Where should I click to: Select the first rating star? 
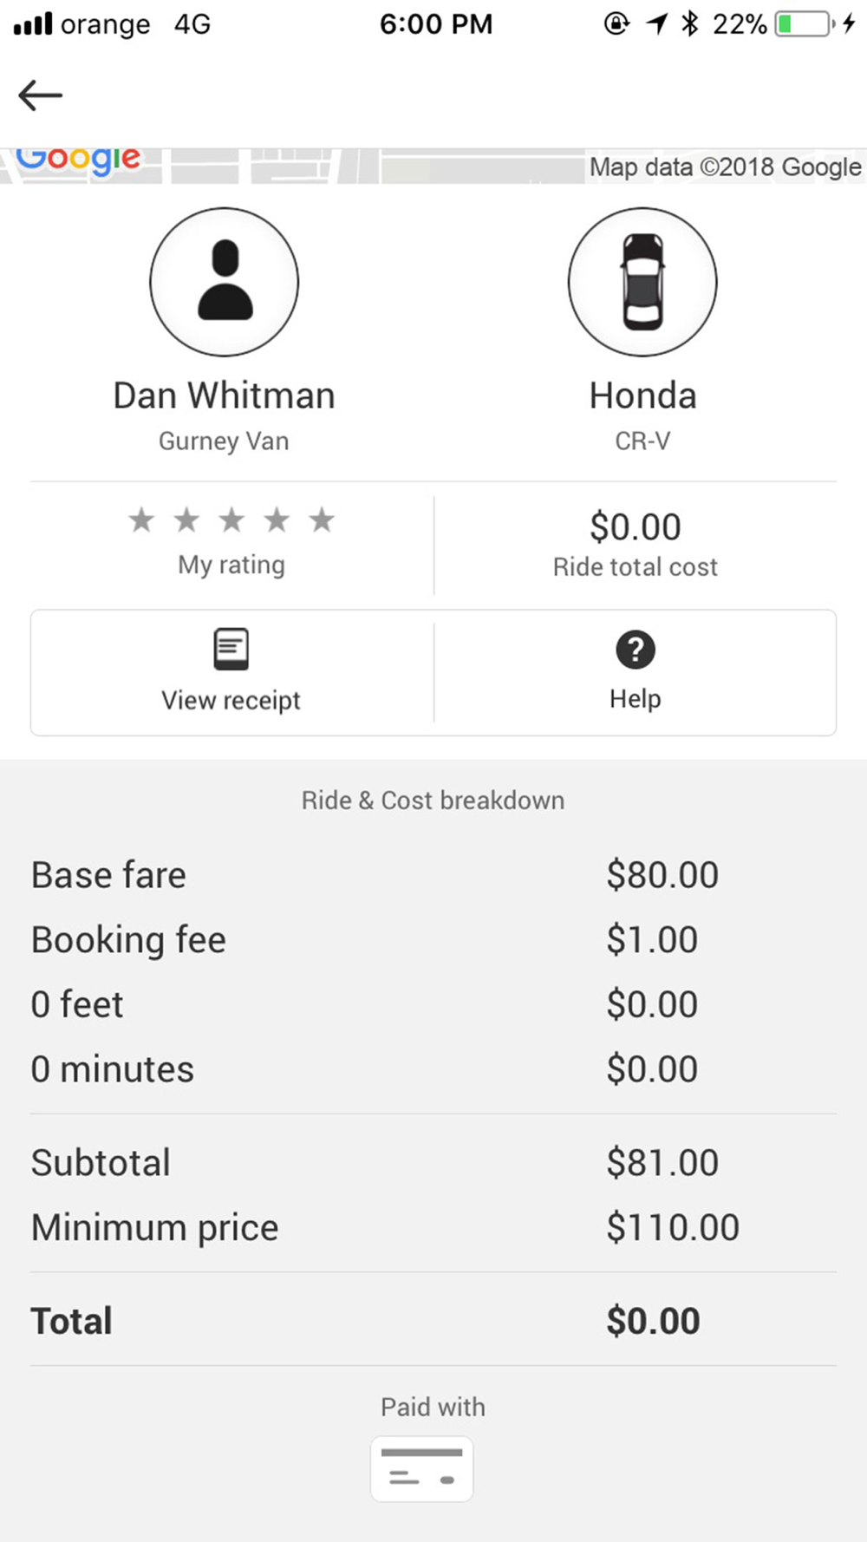click(x=141, y=519)
